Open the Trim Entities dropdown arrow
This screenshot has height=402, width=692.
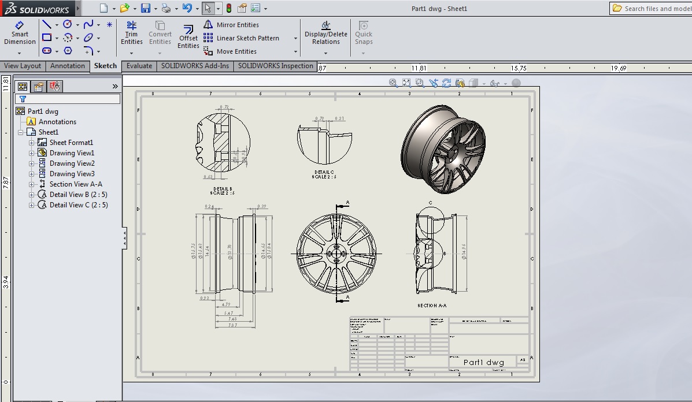tap(131, 53)
